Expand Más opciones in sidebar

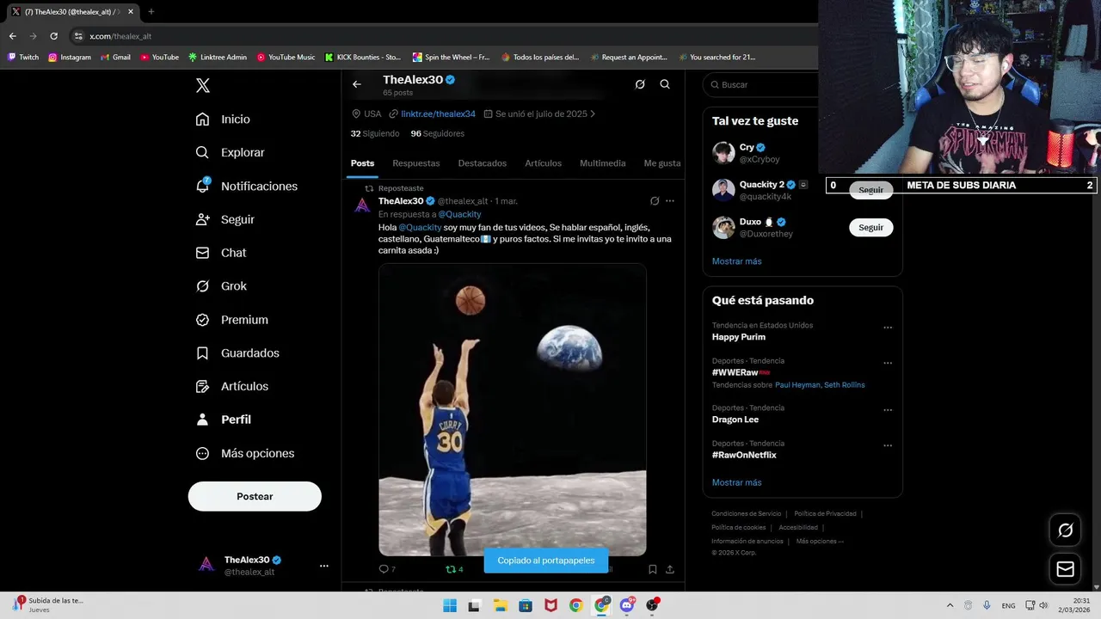pyautogui.click(x=244, y=453)
